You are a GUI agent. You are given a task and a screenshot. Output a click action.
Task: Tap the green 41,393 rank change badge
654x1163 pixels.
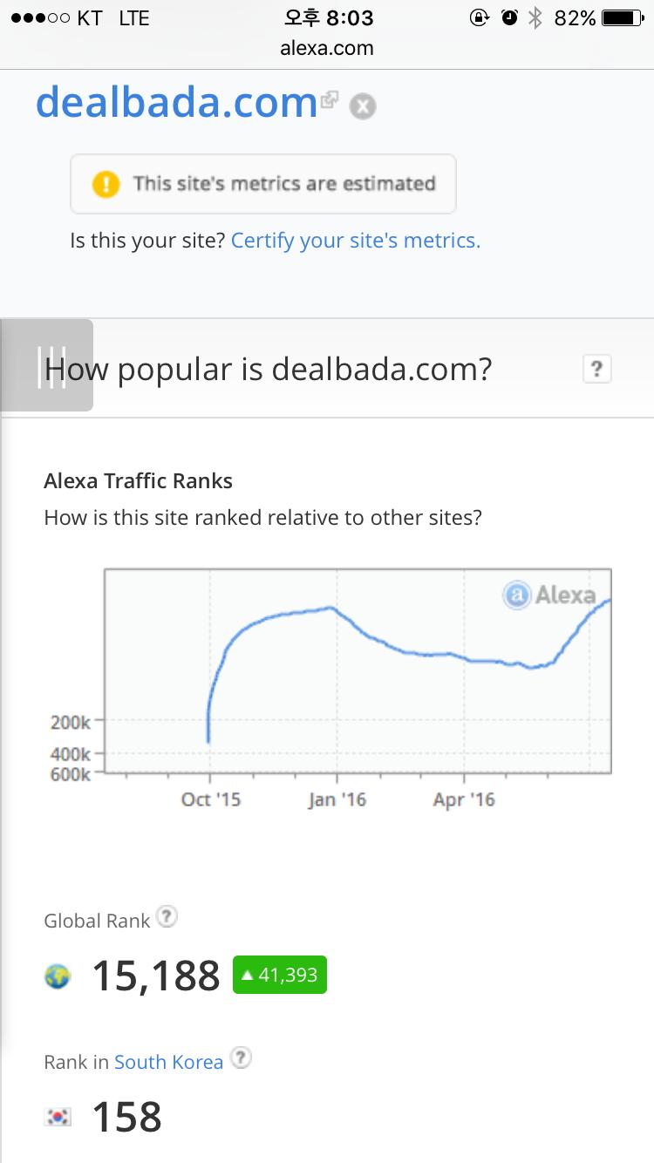[279, 975]
